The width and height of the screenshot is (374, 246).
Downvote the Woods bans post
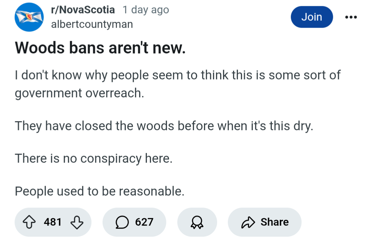pos(77,222)
